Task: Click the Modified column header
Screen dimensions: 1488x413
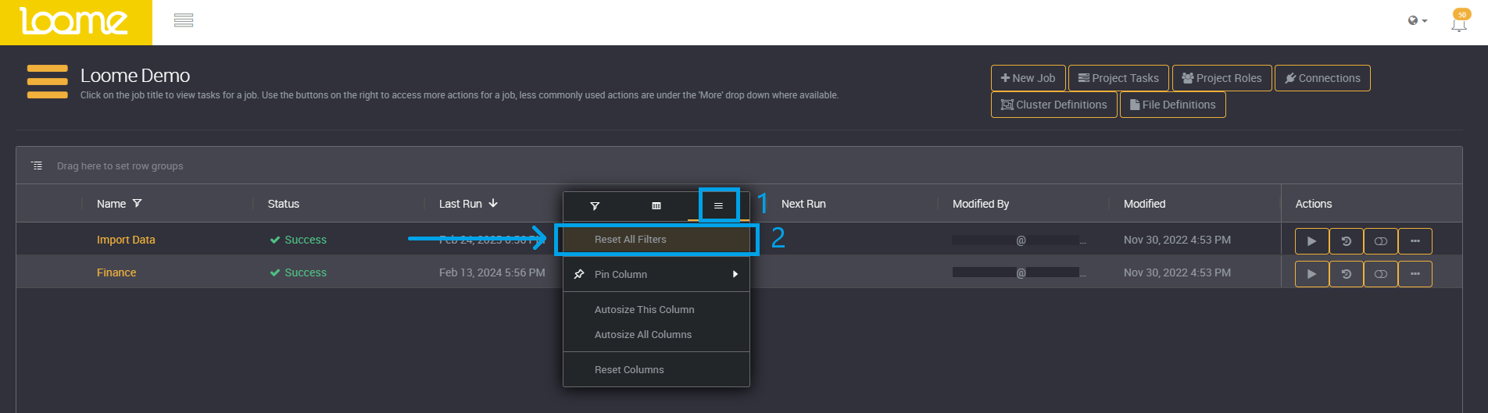Action: (1144, 204)
